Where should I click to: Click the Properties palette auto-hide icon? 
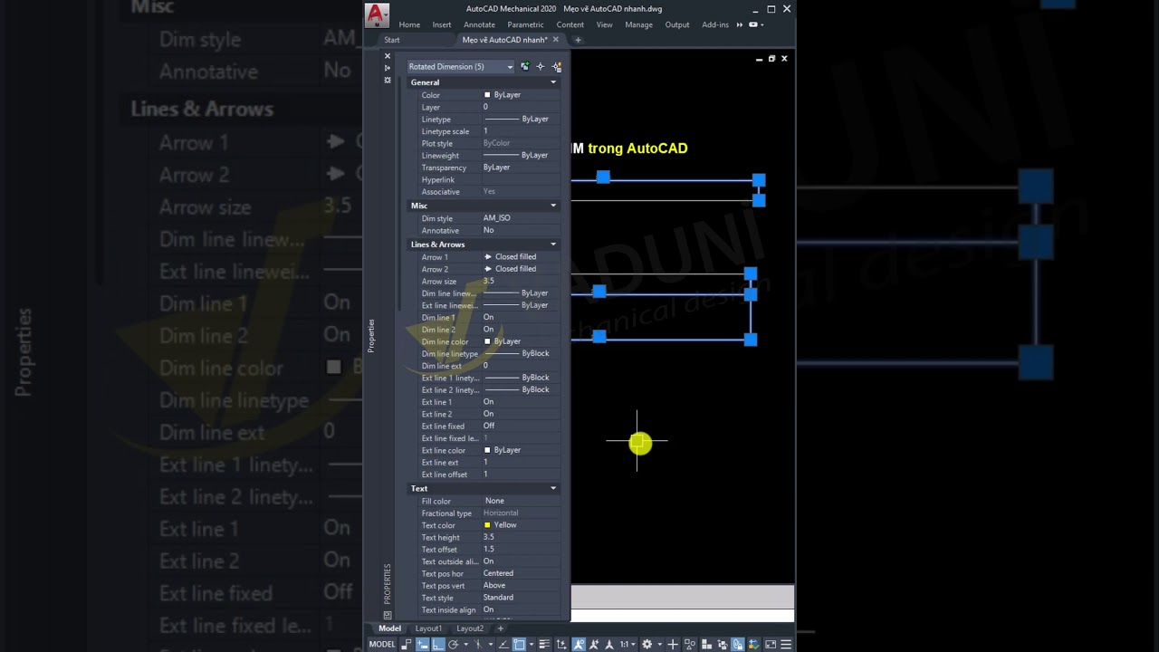coord(388,68)
